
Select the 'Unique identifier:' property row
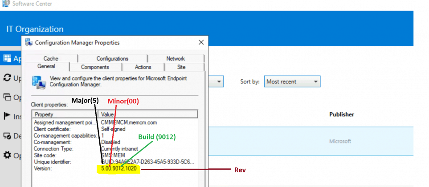click(x=114, y=162)
